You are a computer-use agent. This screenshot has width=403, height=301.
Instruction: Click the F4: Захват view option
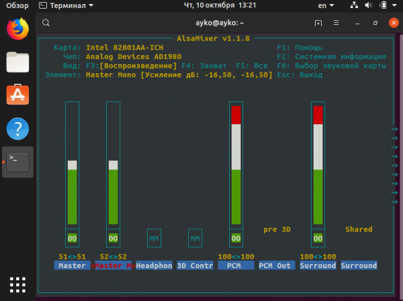[204, 66]
